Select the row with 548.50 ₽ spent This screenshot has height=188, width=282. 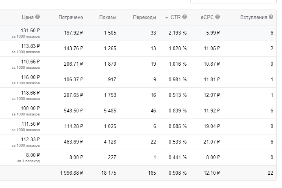[x=138, y=111]
